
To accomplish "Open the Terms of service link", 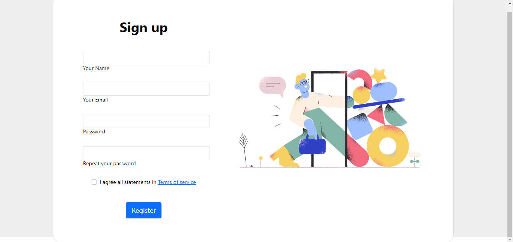I will point(177,182).
